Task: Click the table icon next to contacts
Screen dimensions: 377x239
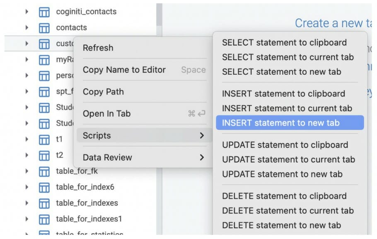Action: [44, 28]
